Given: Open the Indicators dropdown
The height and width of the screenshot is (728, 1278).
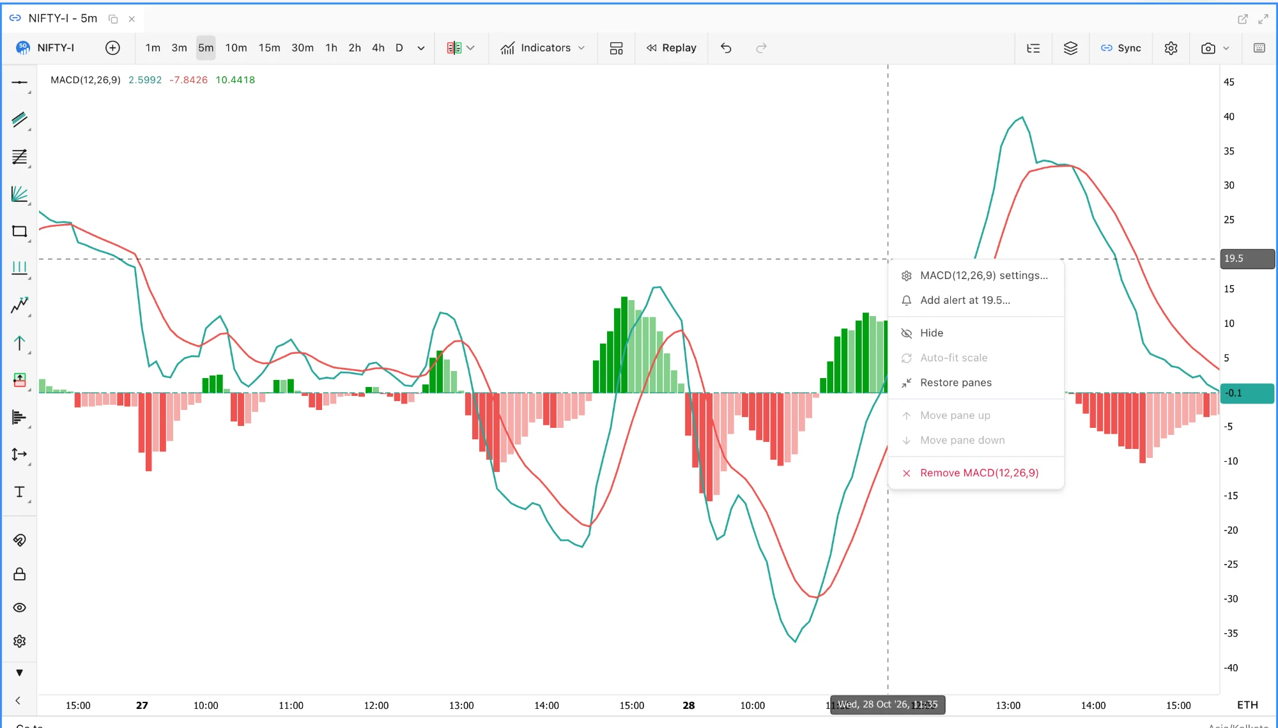Looking at the screenshot, I should coord(543,48).
